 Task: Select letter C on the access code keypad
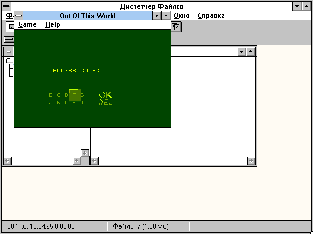59,95
